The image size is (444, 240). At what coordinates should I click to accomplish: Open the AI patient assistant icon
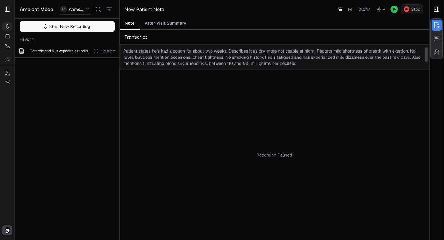pos(437,52)
